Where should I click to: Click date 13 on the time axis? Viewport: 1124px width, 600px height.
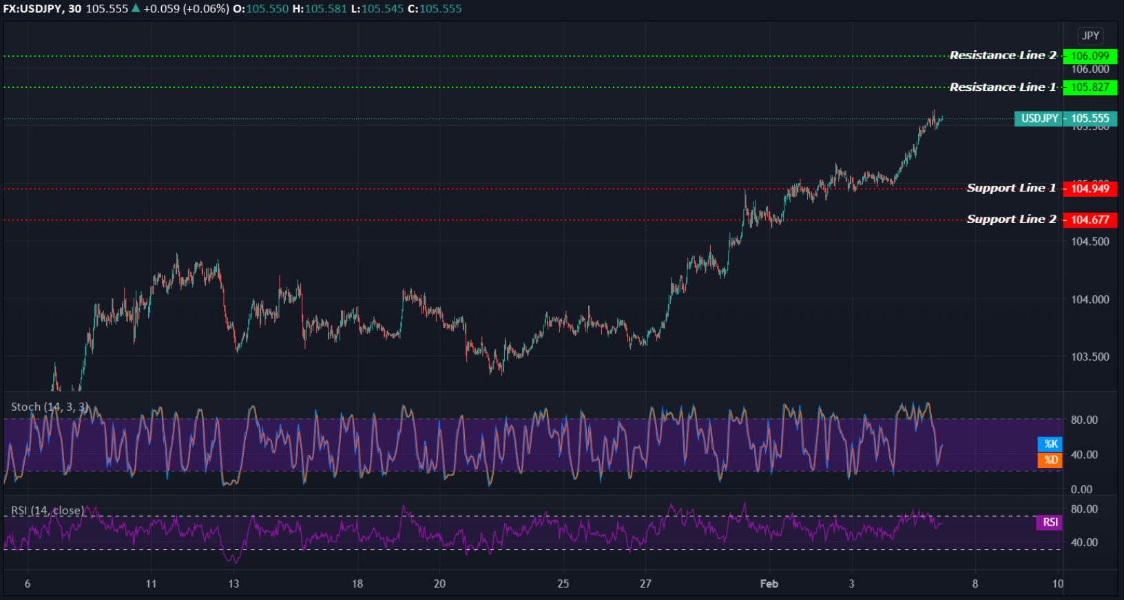[x=233, y=583]
